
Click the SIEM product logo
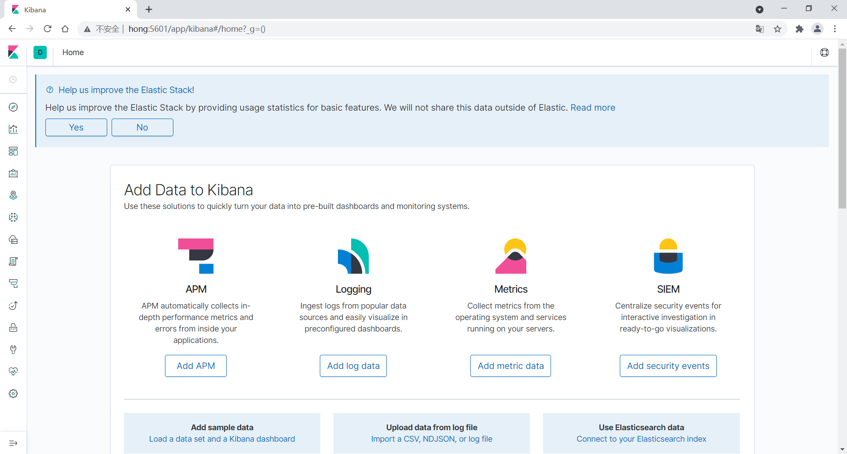(668, 256)
